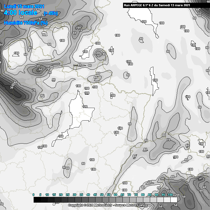Click the '95' tick label on humidity scale

[164, 195]
